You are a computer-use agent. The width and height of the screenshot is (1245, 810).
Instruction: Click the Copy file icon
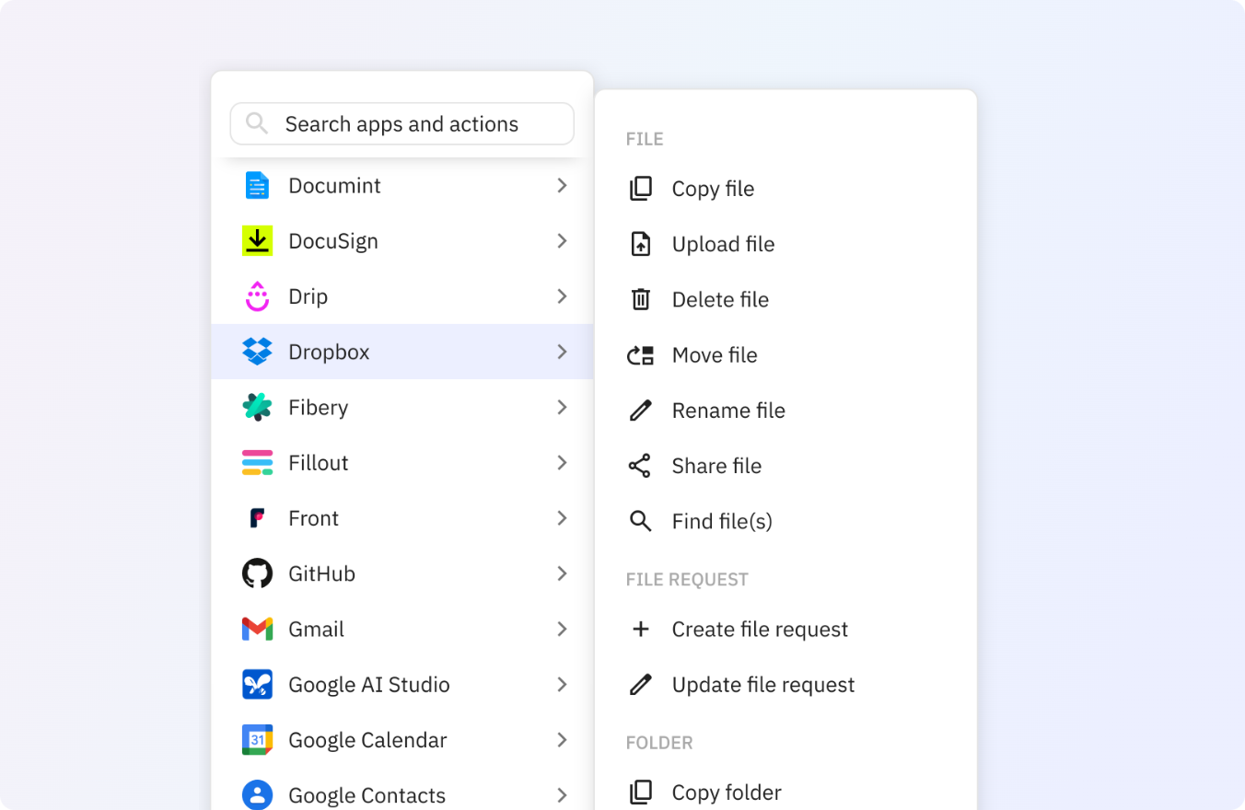click(640, 189)
